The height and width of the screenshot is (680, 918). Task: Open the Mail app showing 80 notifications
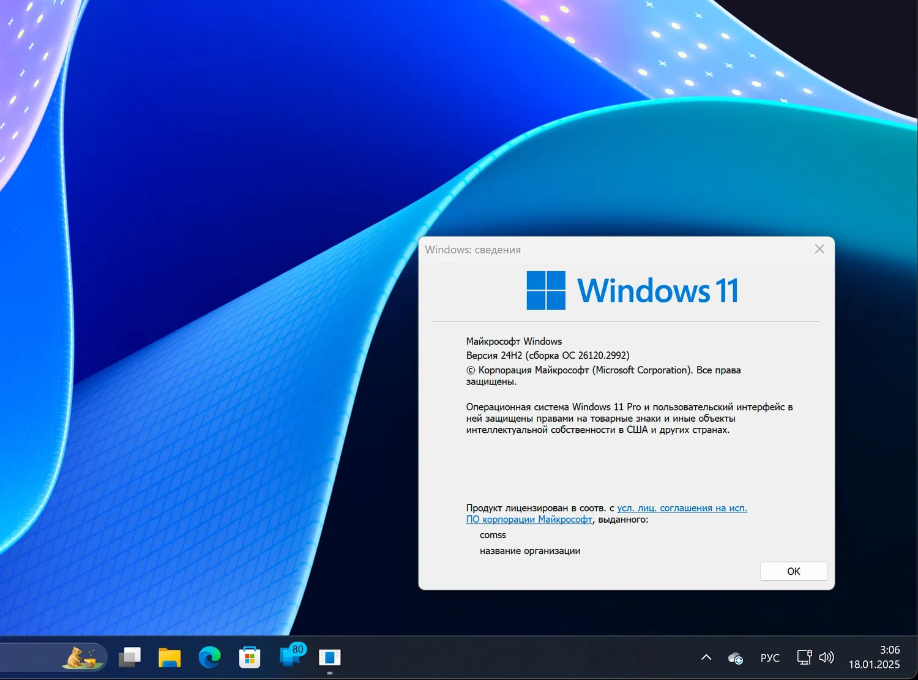[289, 659]
